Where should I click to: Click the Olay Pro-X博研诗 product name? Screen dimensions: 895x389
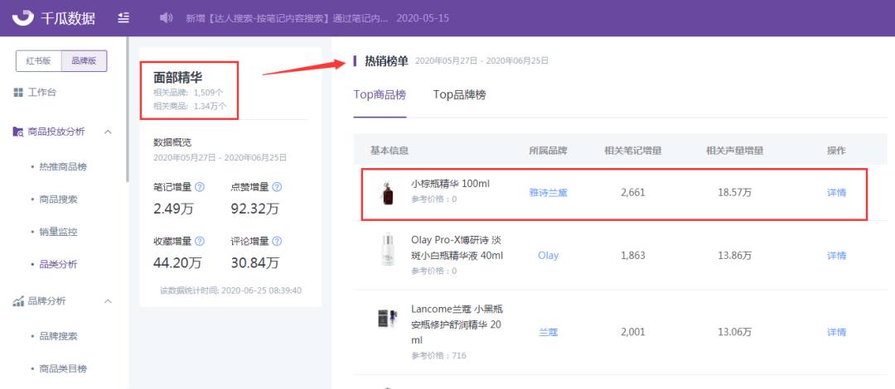pos(457,247)
